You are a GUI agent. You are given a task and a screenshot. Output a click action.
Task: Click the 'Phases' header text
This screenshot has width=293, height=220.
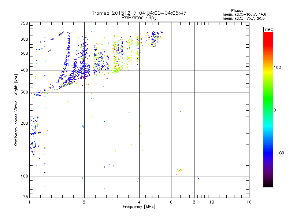click(x=237, y=11)
